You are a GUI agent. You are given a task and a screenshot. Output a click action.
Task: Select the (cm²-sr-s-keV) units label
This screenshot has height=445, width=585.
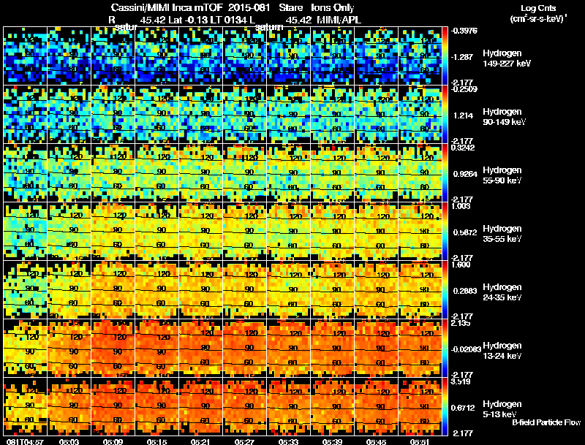click(x=538, y=19)
